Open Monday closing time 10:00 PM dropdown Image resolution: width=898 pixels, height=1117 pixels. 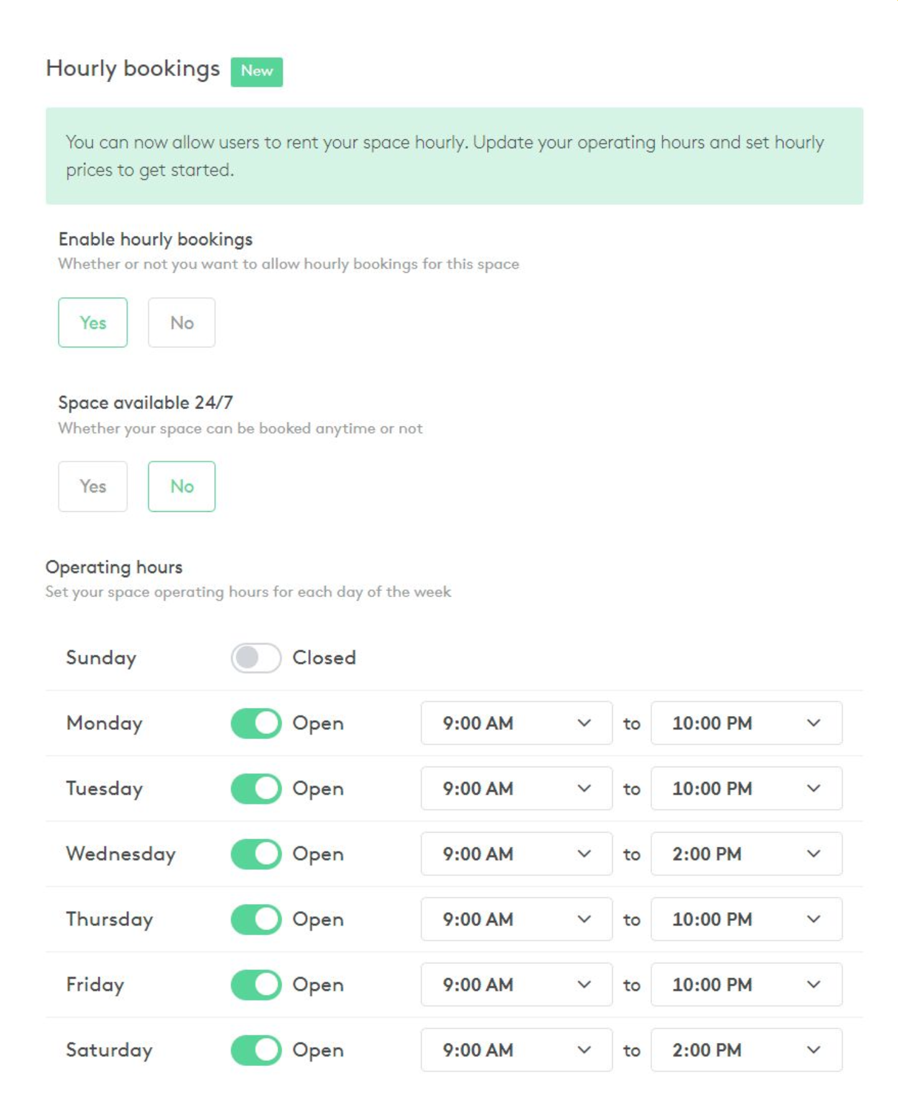pyautogui.click(x=746, y=723)
